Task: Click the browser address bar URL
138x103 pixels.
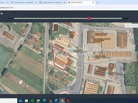Action: pyautogui.click(x=7, y=7)
